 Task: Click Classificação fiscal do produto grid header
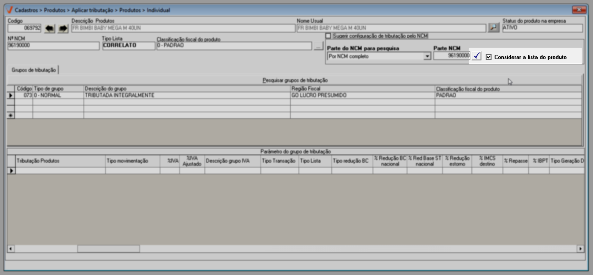point(508,89)
